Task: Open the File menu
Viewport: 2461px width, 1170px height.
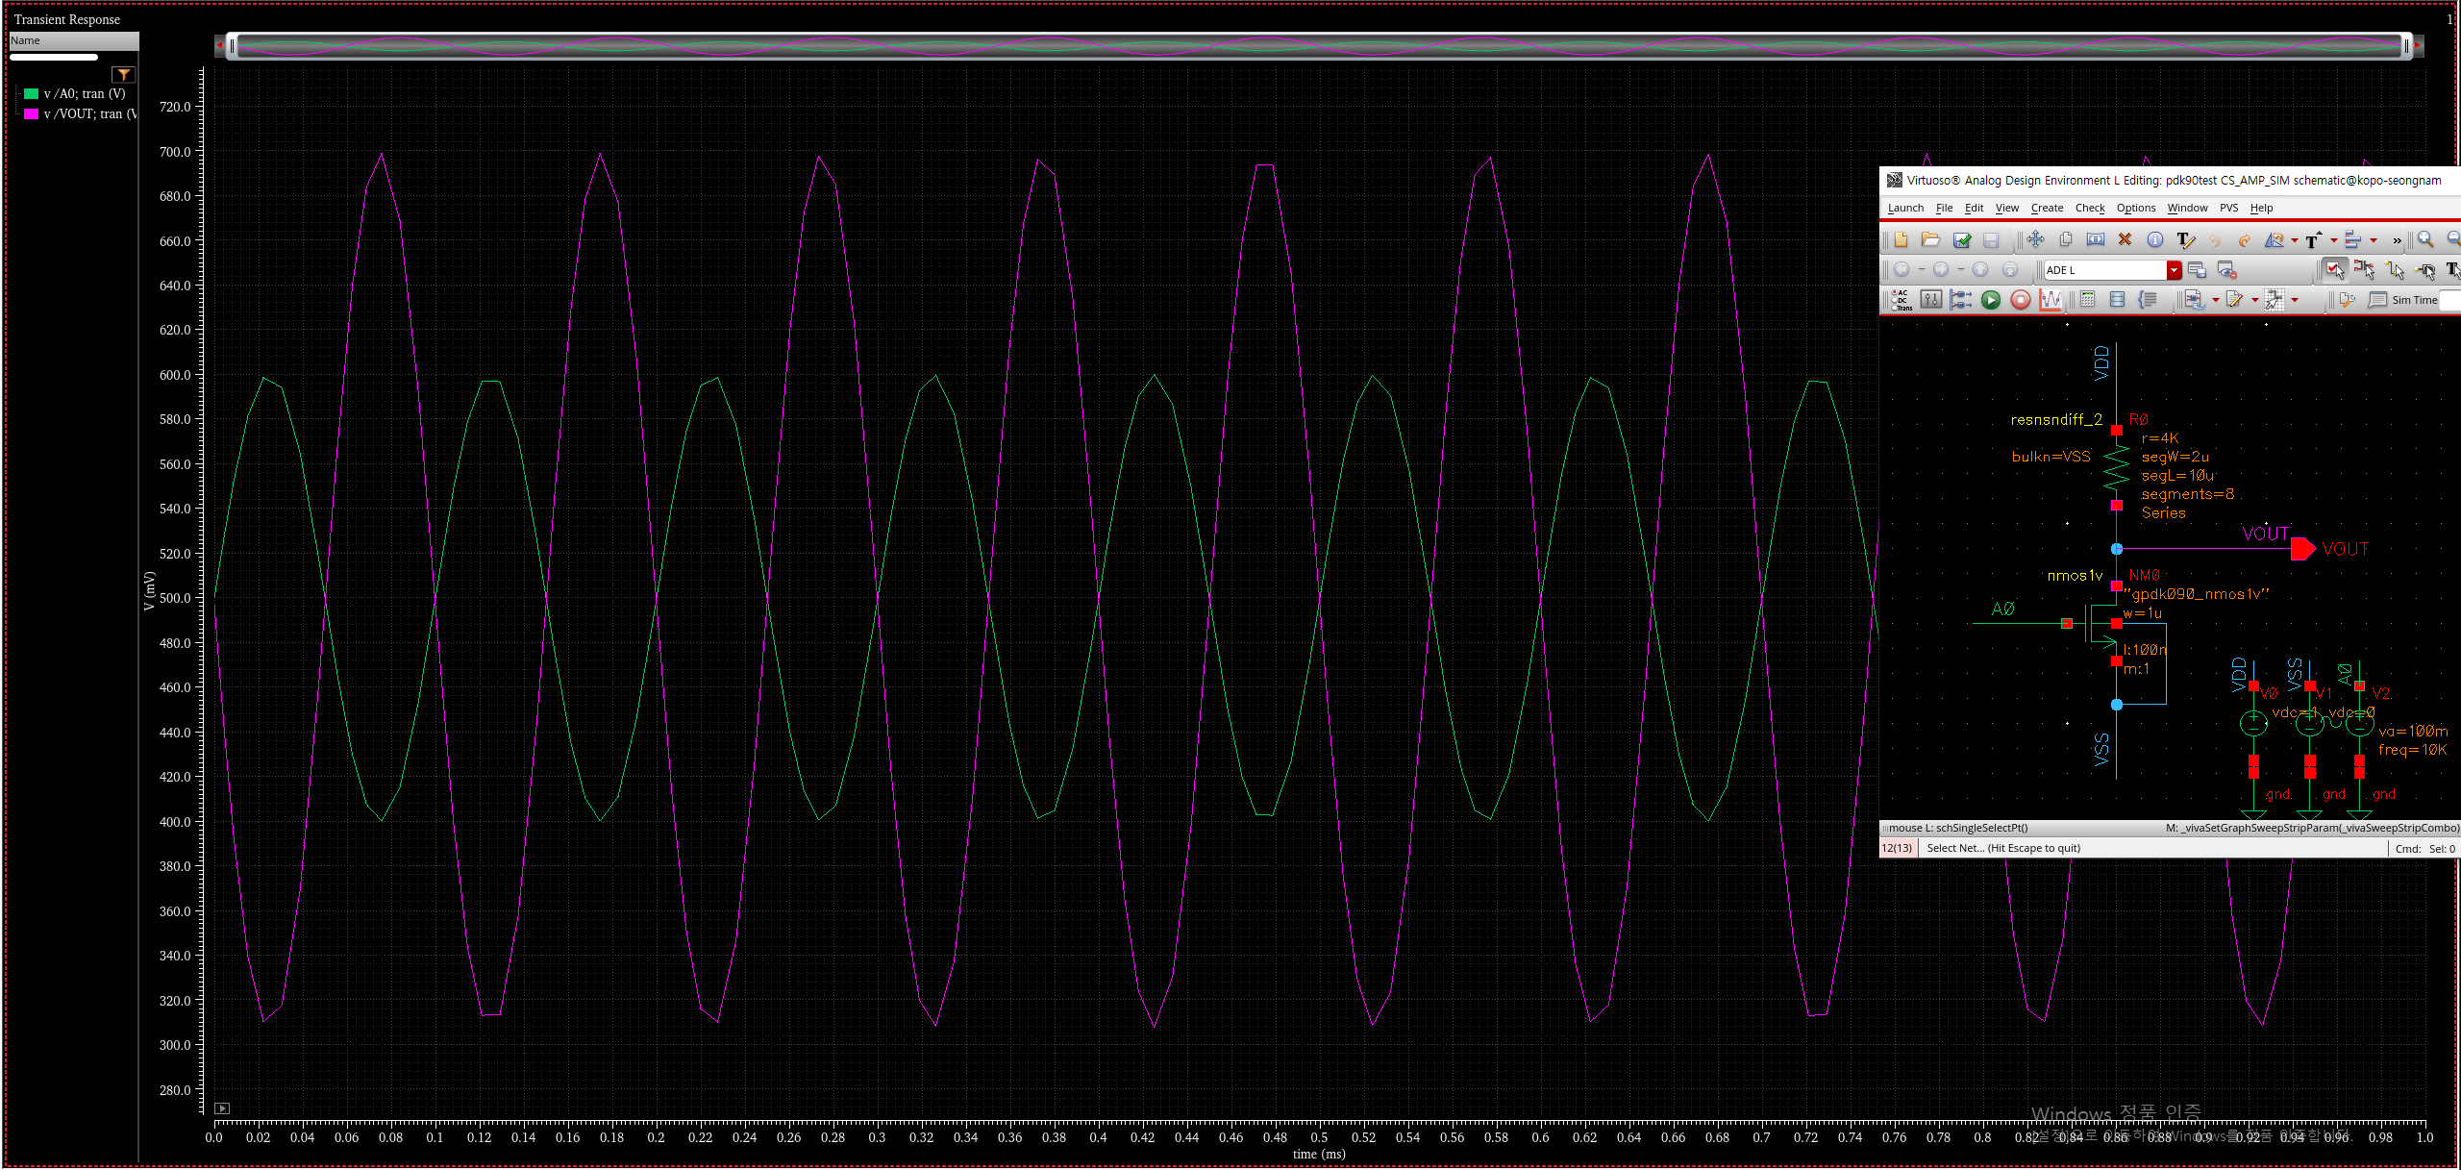Action: point(1944,208)
